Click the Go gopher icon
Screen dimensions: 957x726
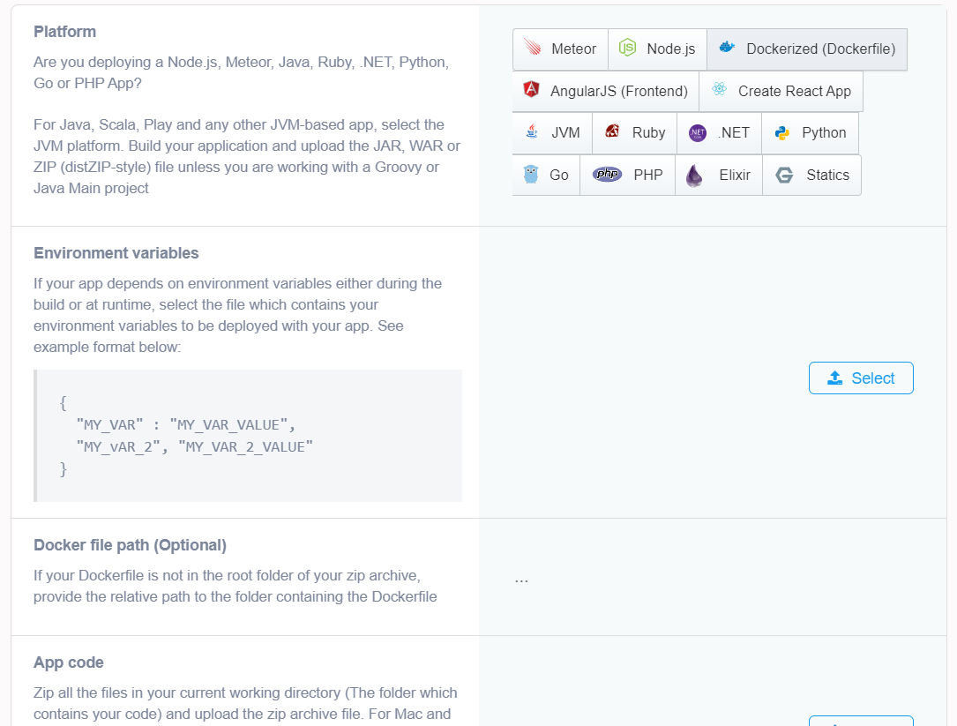pyautogui.click(x=531, y=175)
